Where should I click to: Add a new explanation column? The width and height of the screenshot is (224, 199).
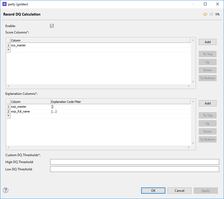(x=207, y=103)
